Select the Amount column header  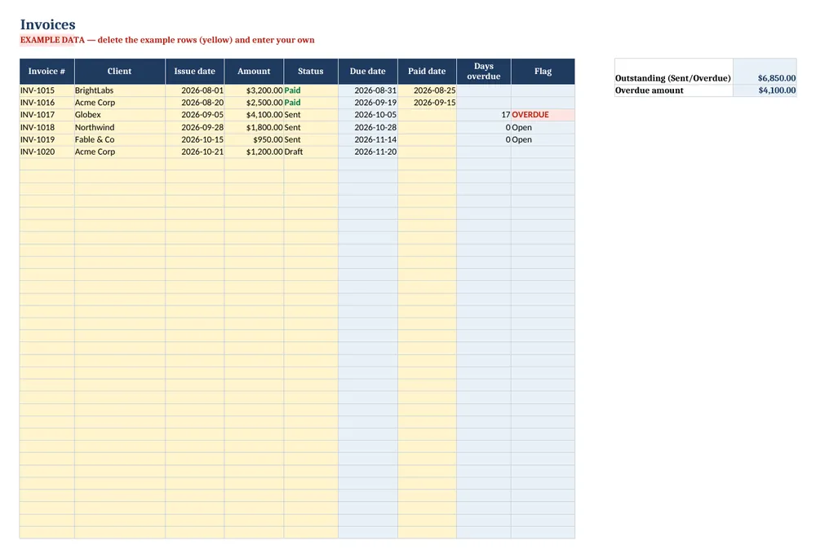pos(254,71)
